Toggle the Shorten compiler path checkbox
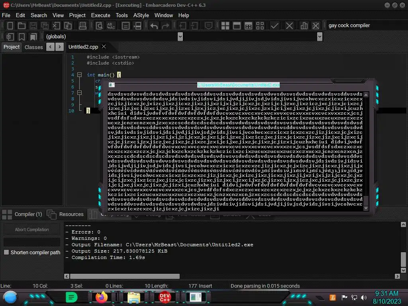Screen dimensions: 408x306 [x=6, y=252]
